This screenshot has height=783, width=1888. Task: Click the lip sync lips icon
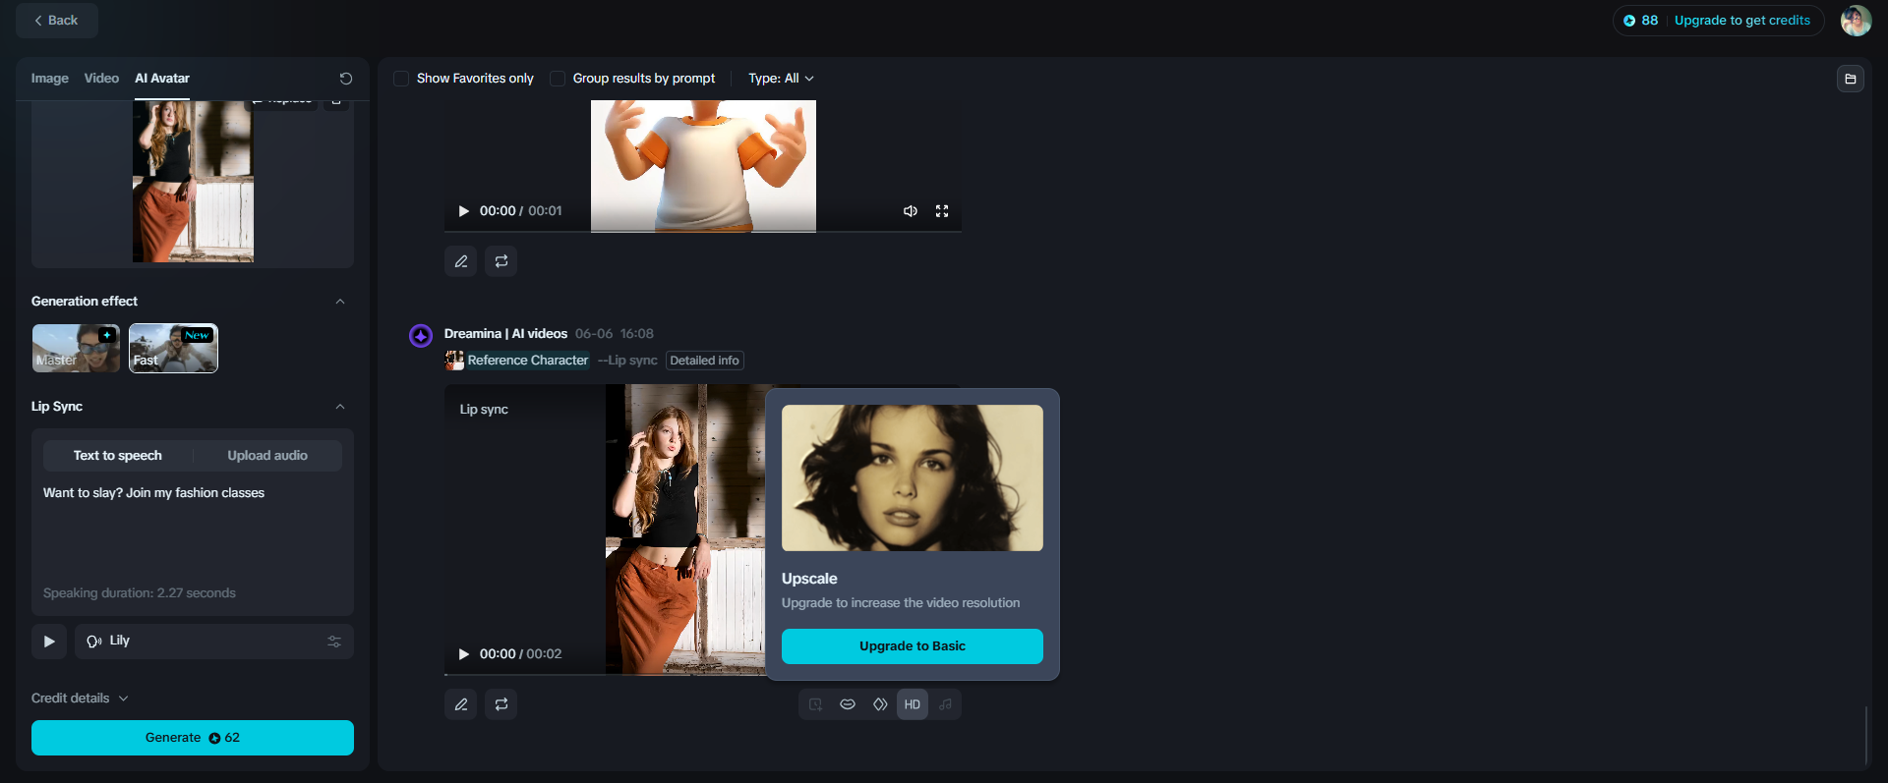tap(848, 704)
